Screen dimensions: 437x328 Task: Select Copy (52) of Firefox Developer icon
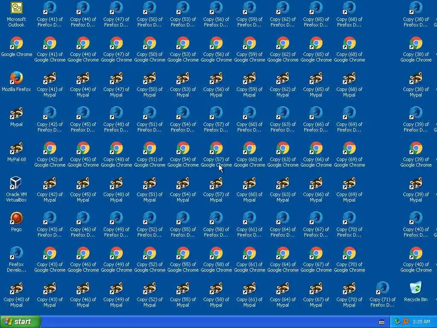(x=149, y=218)
